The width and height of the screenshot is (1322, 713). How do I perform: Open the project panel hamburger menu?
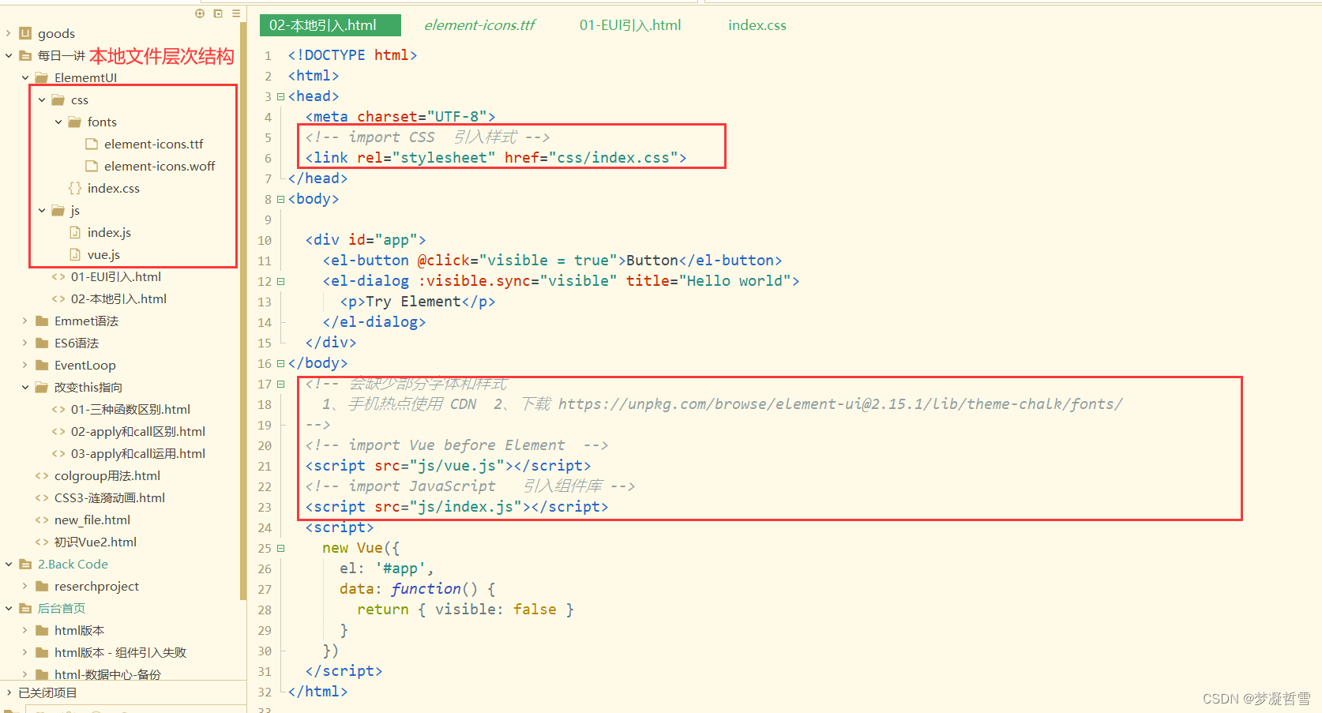click(x=236, y=13)
